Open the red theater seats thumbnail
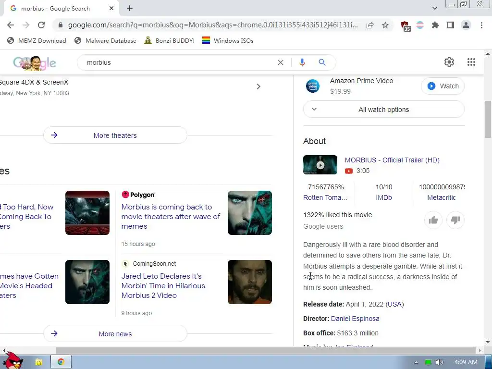Viewport: 492px width, 369px height. (87, 213)
